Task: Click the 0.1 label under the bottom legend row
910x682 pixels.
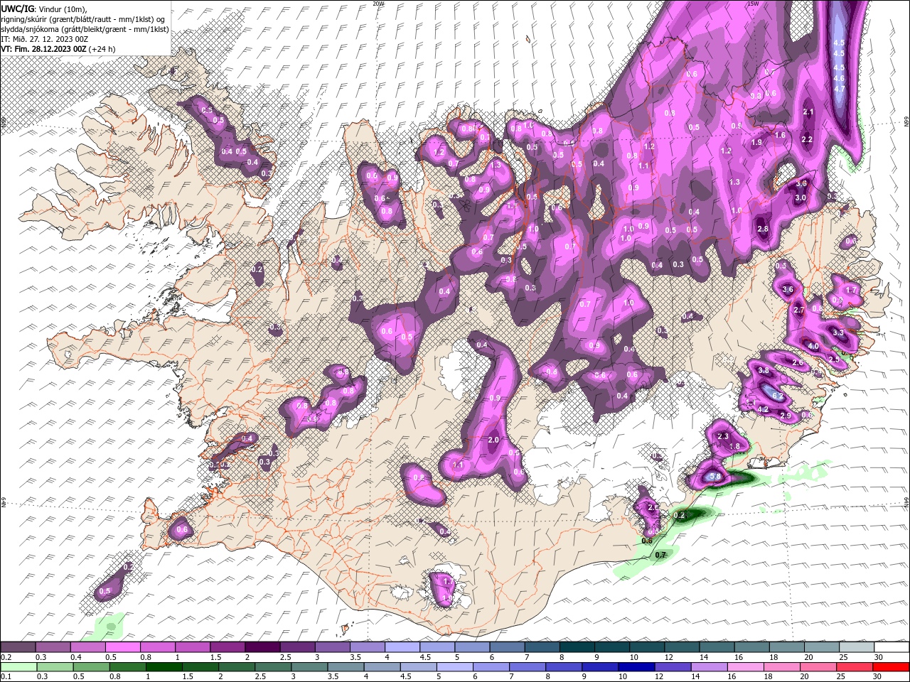Action: 5,676
